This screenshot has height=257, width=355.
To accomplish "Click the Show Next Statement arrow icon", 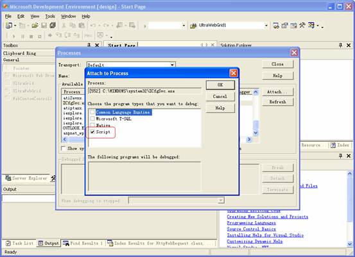I will click(50, 35).
